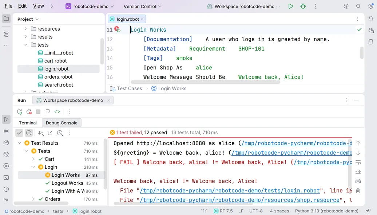Screen dimensions: 377x215
Task: Expand the Cart test suite
Action: [33, 159]
